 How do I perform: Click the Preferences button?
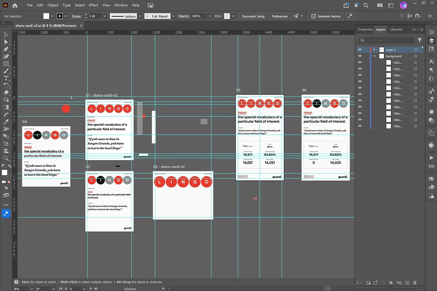point(279,16)
